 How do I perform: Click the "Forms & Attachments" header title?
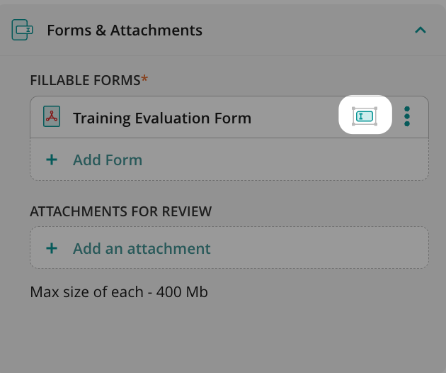125,30
